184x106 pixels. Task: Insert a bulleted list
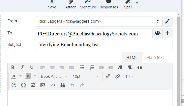(82, 68)
